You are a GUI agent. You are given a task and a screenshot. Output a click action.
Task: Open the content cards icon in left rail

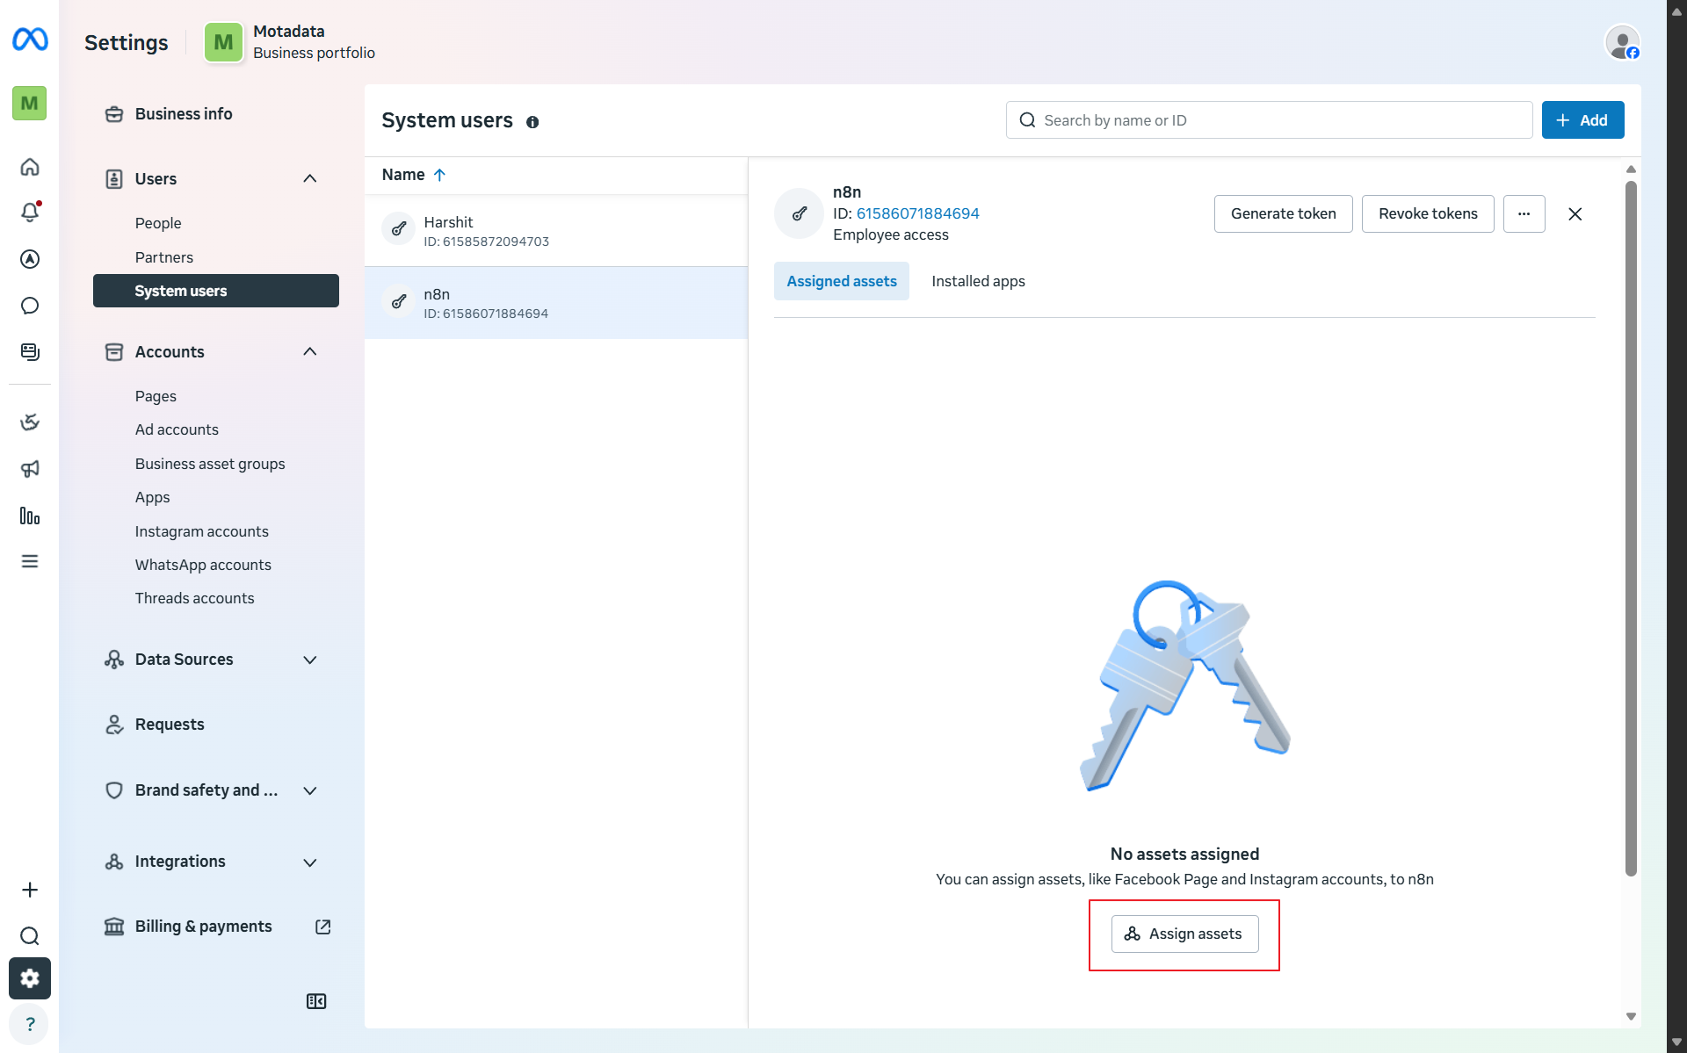point(30,352)
